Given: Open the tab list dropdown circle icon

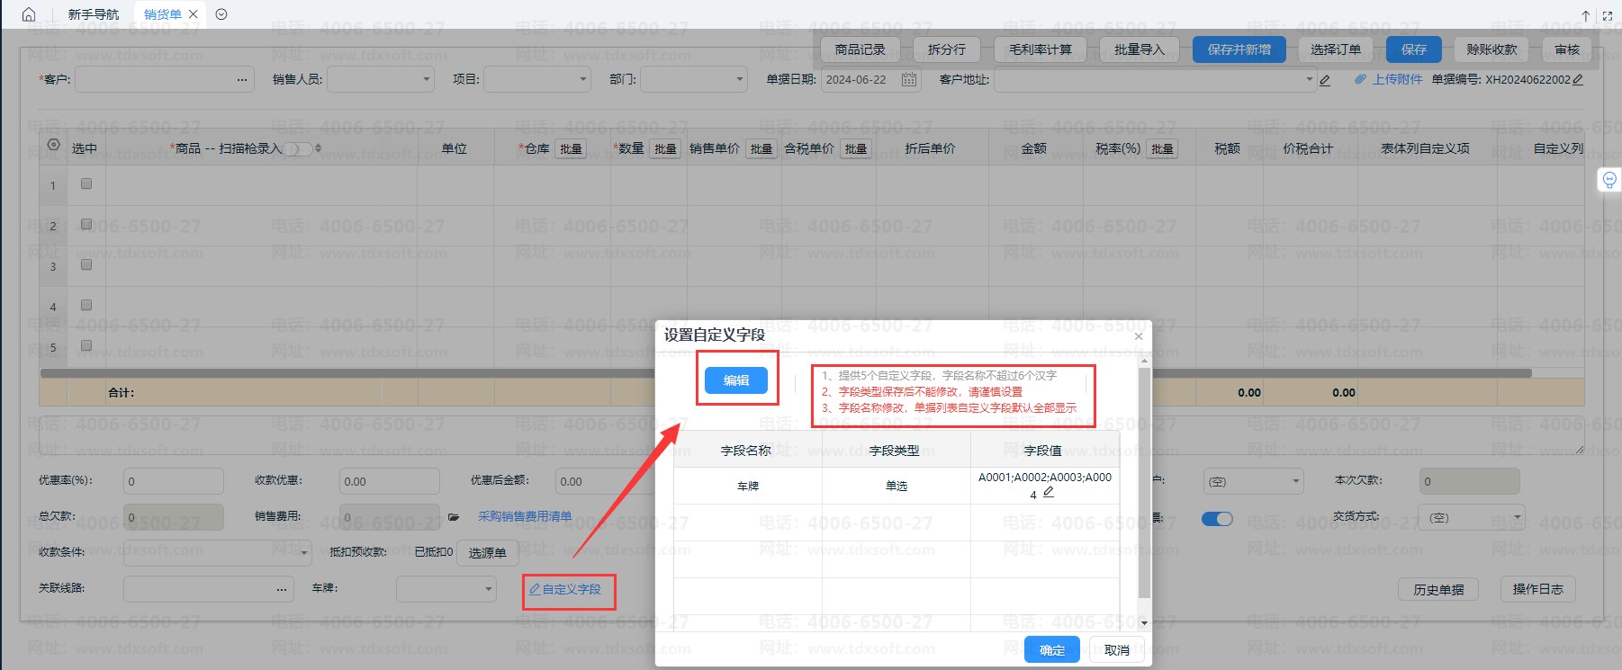Looking at the screenshot, I should 221,14.
